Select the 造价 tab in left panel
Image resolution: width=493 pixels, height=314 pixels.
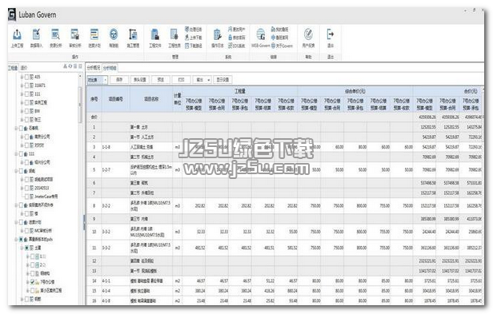(24, 68)
